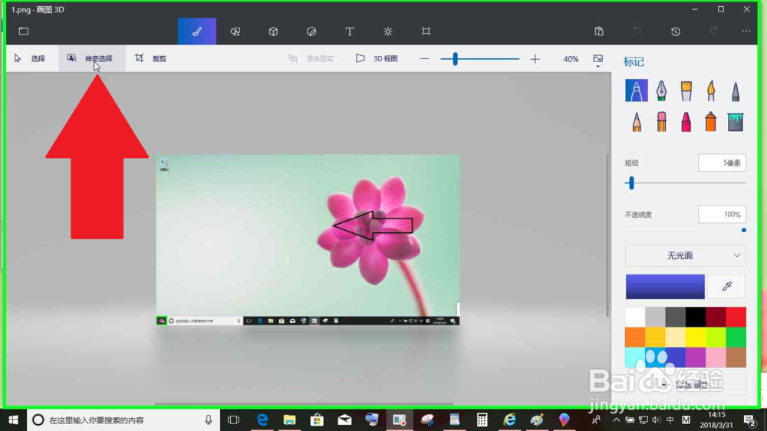Open the 3D shapes cube tool
This screenshot has width=767, height=431.
[x=274, y=31]
